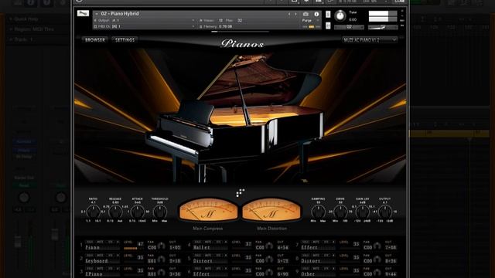Click pan knob of channel 9 Other
Image resolution: width=495 pixels, height=278 pixels.
[377, 273]
